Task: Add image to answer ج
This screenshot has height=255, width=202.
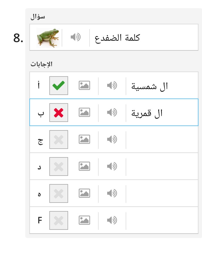Action: tap(84, 140)
